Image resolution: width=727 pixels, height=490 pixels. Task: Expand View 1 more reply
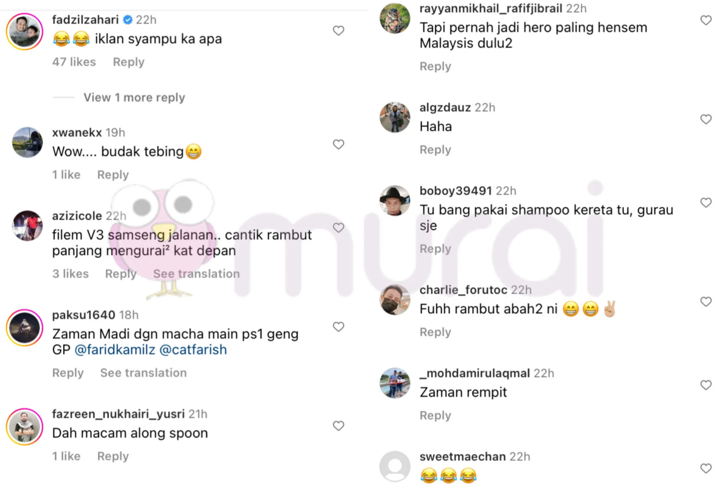click(x=134, y=98)
